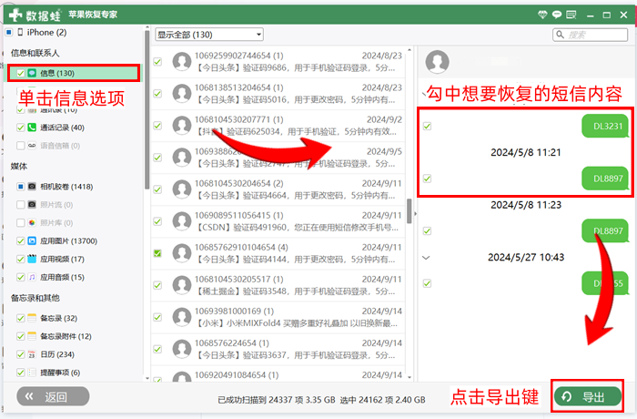The image size is (637, 419).
Task: Click message list scroll up arrow
Action: click(409, 50)
